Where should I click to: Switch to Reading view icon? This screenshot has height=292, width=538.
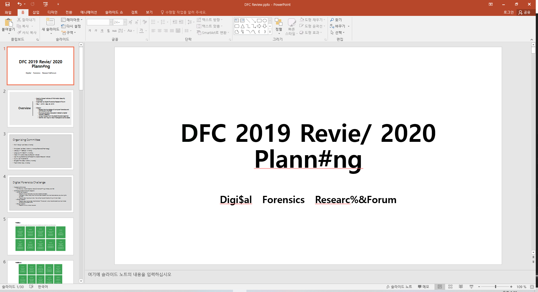461,287
